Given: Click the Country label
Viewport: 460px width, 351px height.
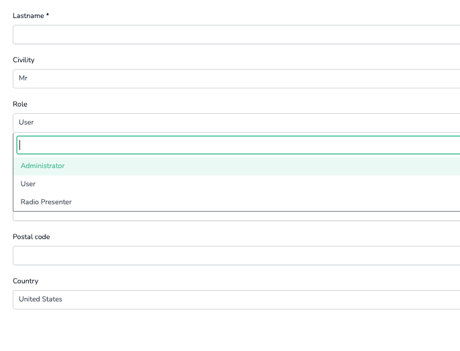Looking at the screenshot, I should point(25,281).
